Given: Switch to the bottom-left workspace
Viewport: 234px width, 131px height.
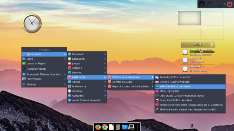Looking at the screenshot, I should [x=189, y=32].
